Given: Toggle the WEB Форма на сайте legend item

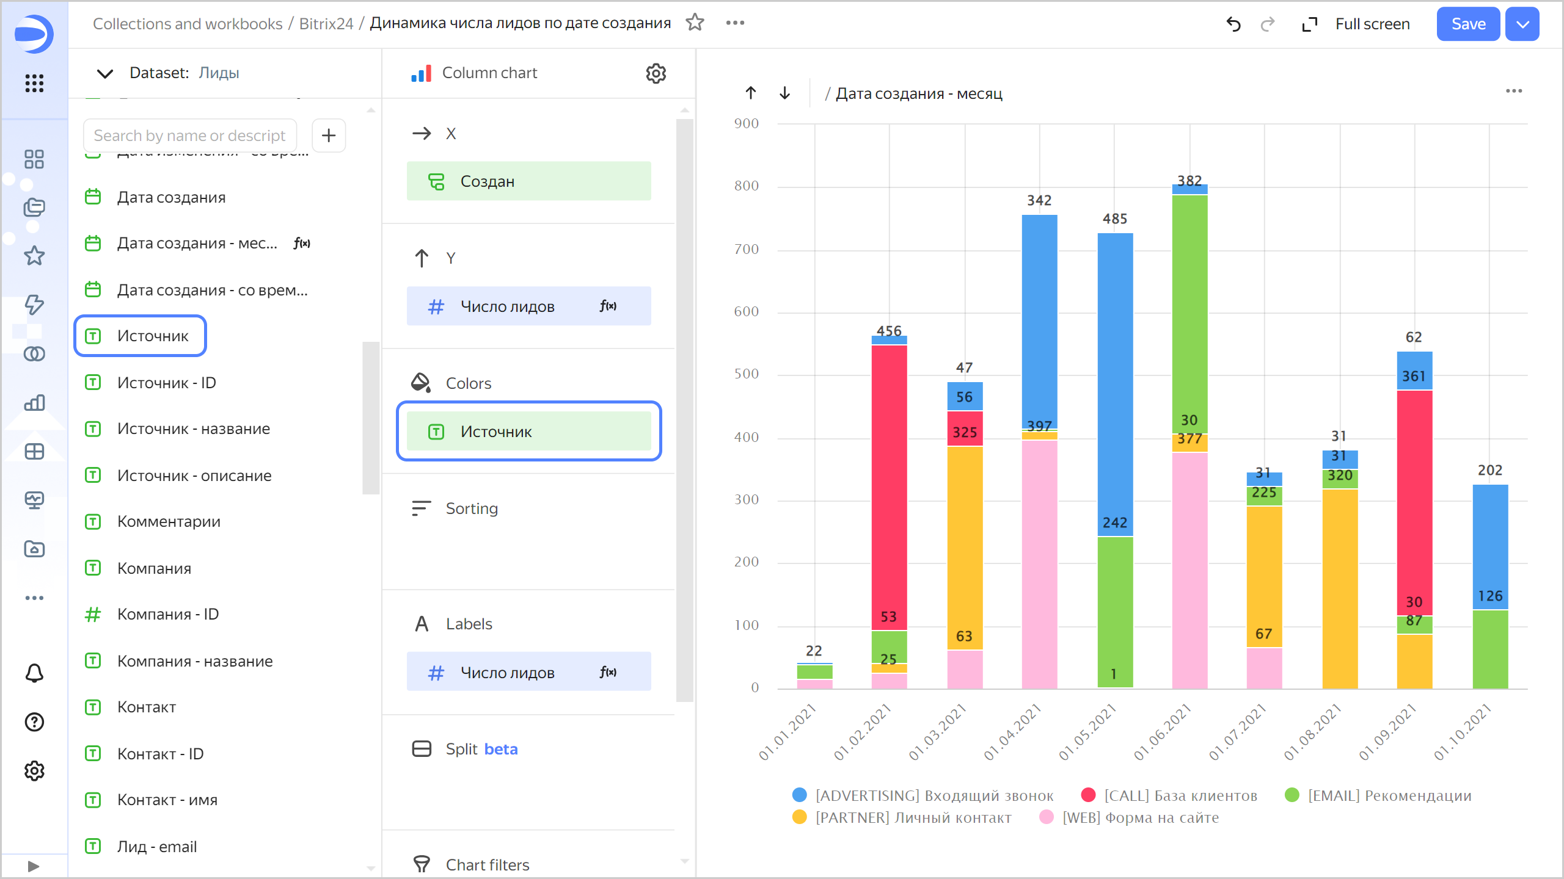Looking at the screenshot, I should pos(1140,817).
